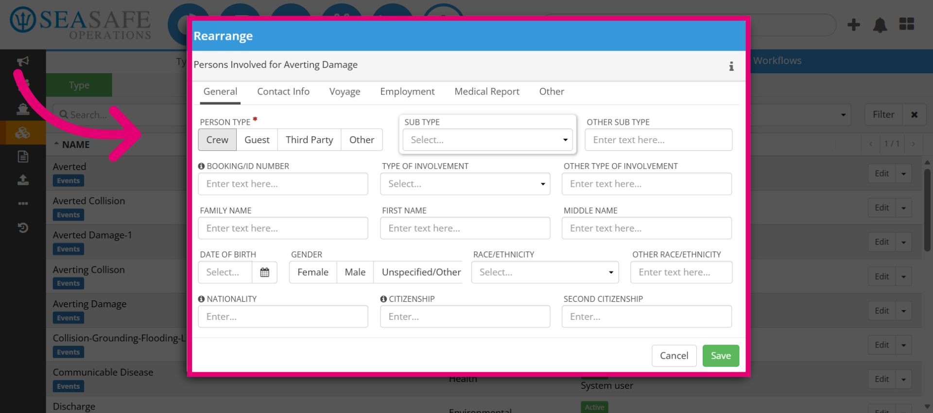
Task: Click the green Type button
Action: [79, 85]
